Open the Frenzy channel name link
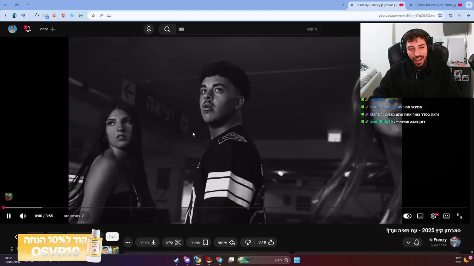 [x=440, y=240]
